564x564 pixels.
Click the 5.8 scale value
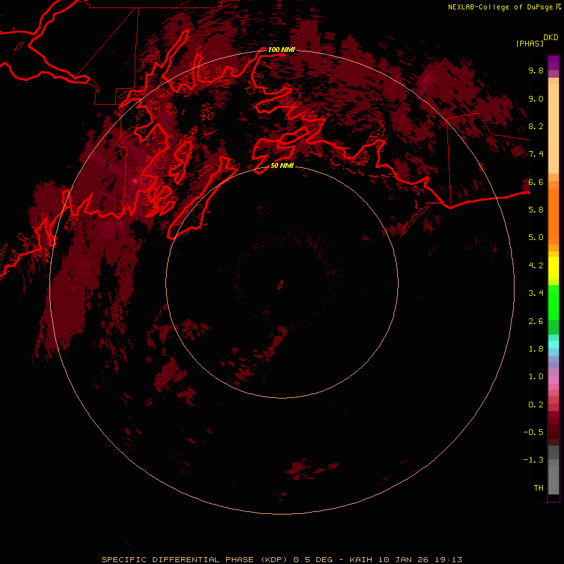[x=536, y=209]
